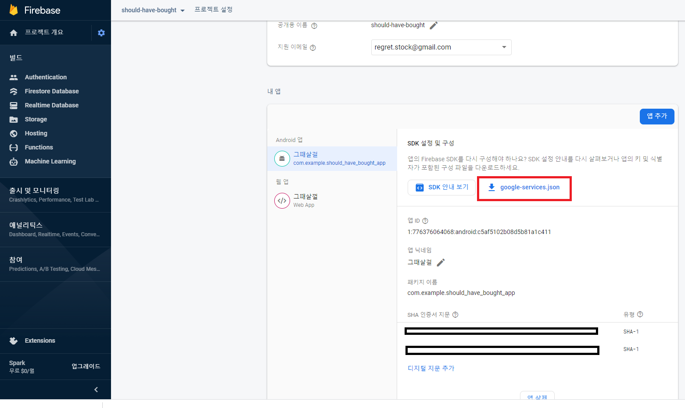This screenshot has width=685, height=408.
Task: Click the Storage folder icon
Action: (14, 119)
